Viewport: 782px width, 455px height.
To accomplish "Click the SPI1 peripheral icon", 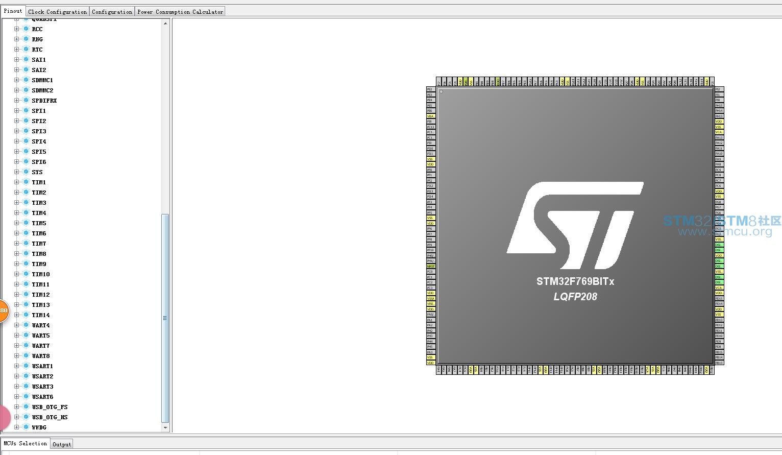I will pyautogui.click(x=26, y=111).
